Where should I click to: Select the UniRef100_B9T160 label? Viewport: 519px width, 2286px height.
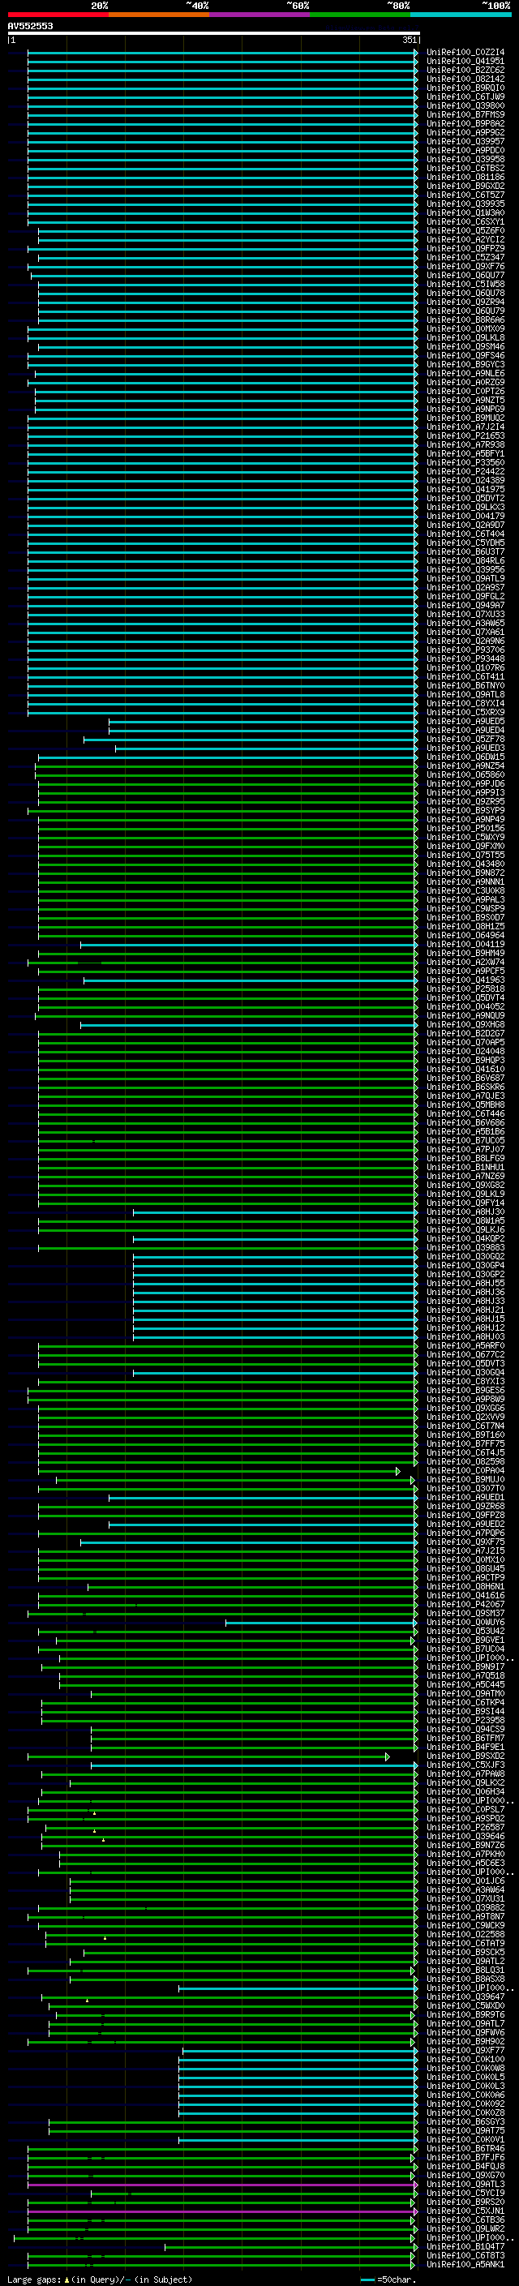(x=465, y=1435)
